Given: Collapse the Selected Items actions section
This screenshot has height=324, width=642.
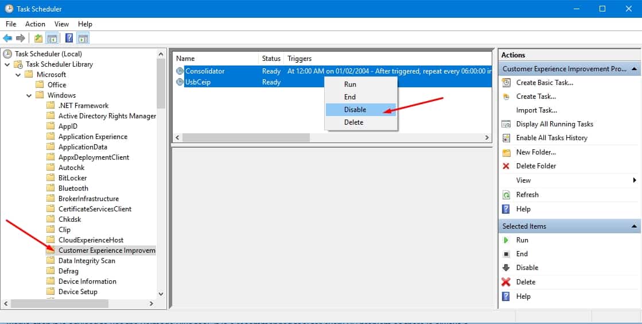Looking at the screenshot, I should pyautogui.click(x=634, y=226).
